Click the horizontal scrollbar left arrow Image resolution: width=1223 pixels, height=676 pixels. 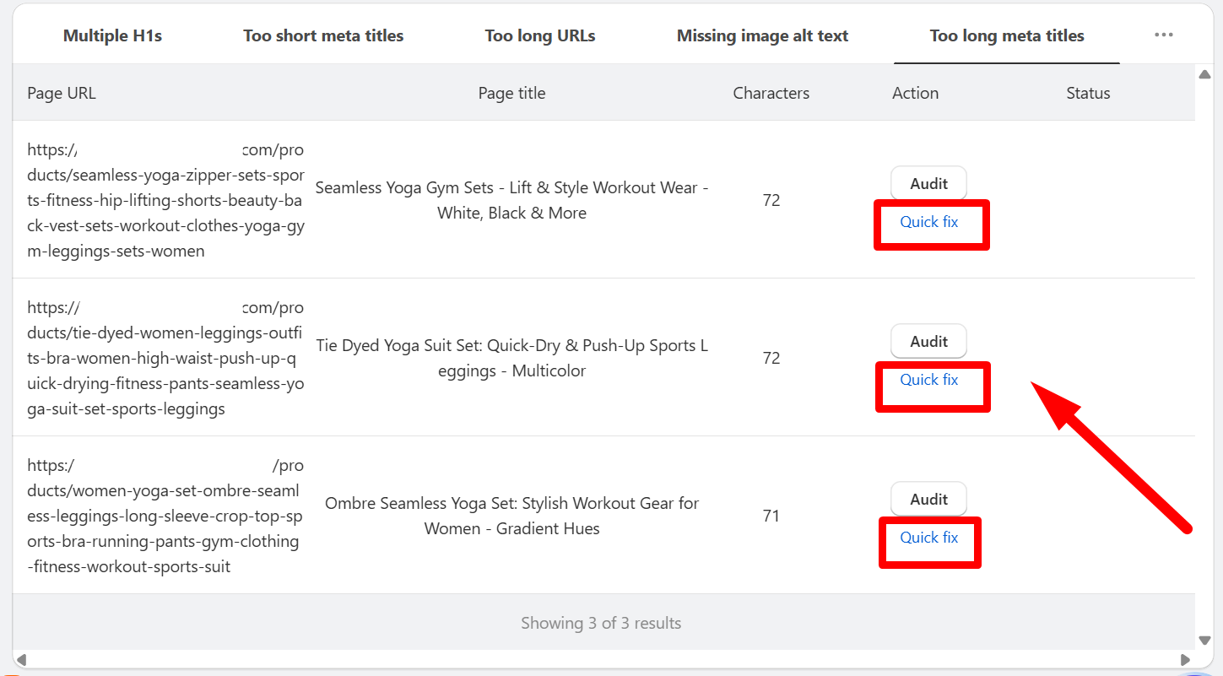pyautogui.click(x=22, y=659)
